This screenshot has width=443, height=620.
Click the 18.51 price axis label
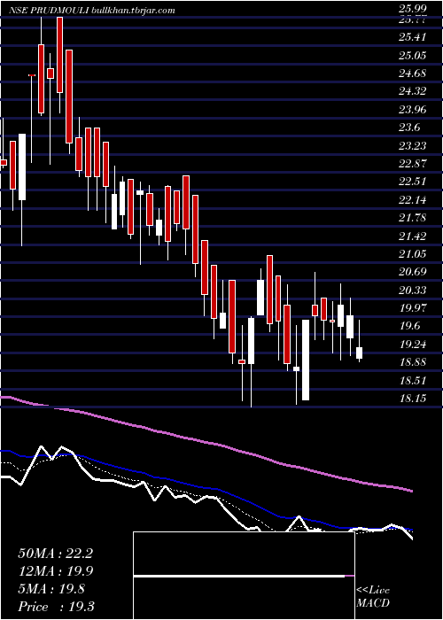[413, 381]
